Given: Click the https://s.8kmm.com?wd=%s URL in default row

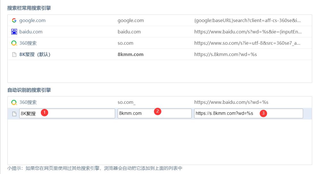Looking at the screenshot, I should [x=225, y=54].
